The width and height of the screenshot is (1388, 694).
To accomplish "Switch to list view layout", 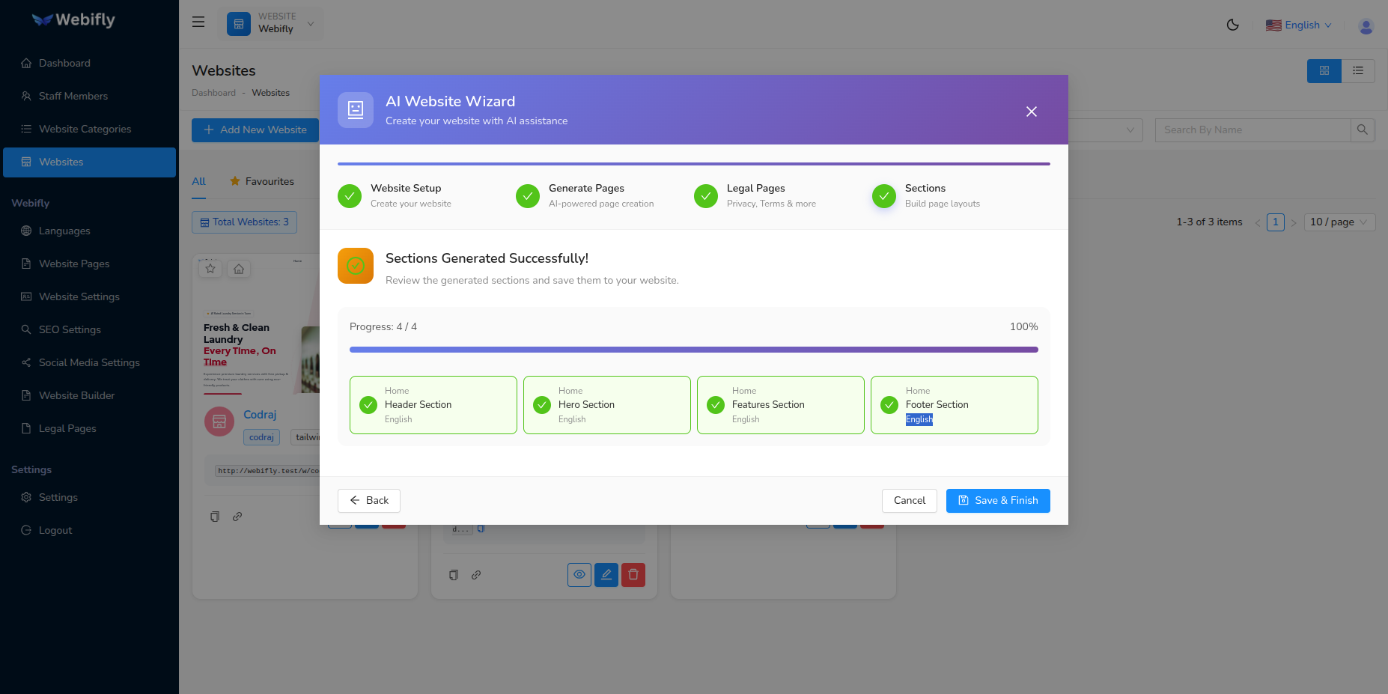I will click(1357, 71).
